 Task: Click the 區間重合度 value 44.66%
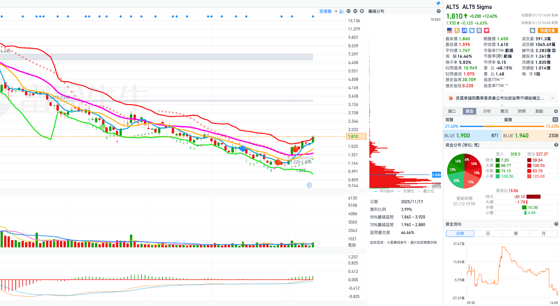(408, 232)
